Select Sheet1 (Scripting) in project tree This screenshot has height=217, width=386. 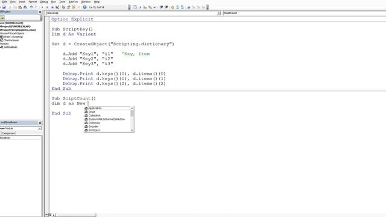(13, 37)
